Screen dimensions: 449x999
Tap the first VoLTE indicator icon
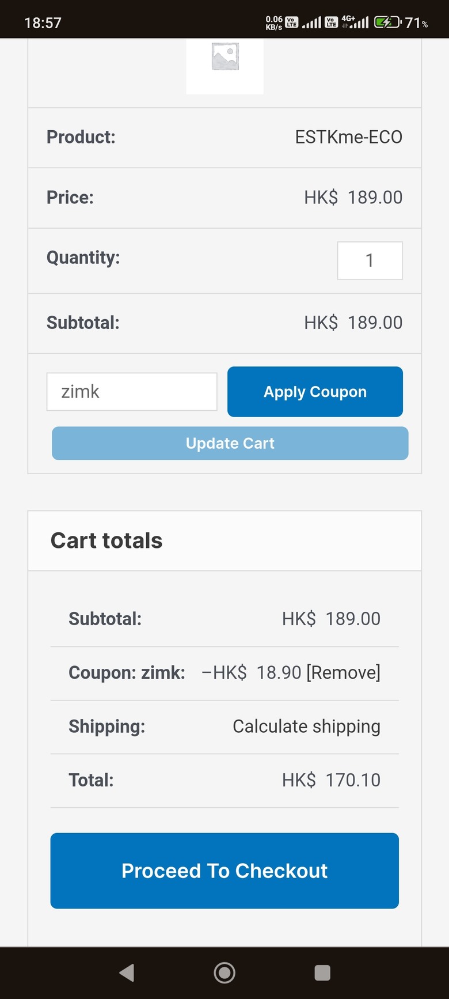tap(292, 22)
